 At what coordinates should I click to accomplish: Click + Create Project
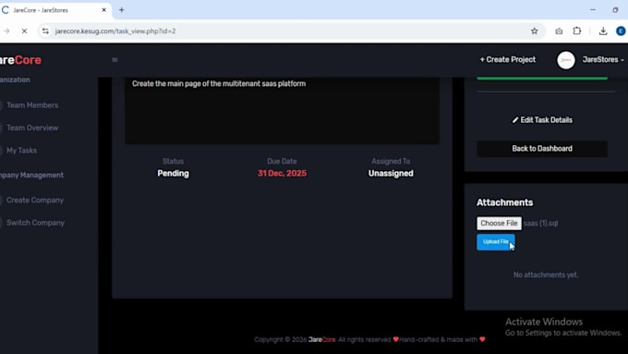[x=507, y=59]
